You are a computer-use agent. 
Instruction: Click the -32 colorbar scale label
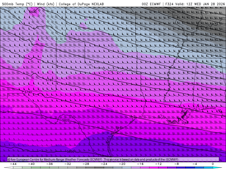[x=68, y=164]
